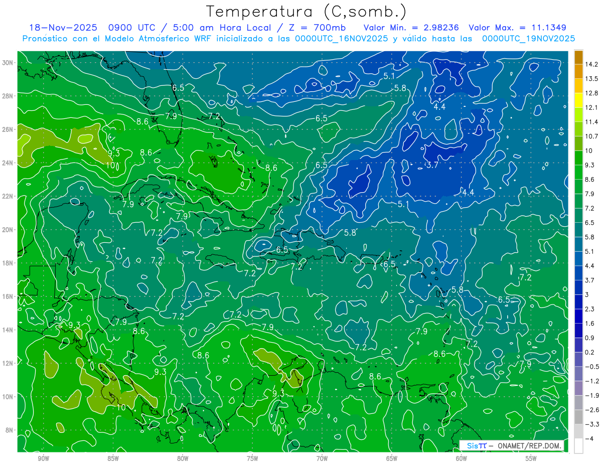This screenshot has height=465, width=602.
Task: Click 'Valor Min. = 2.98236' in header
Action: tap(412, 27)
